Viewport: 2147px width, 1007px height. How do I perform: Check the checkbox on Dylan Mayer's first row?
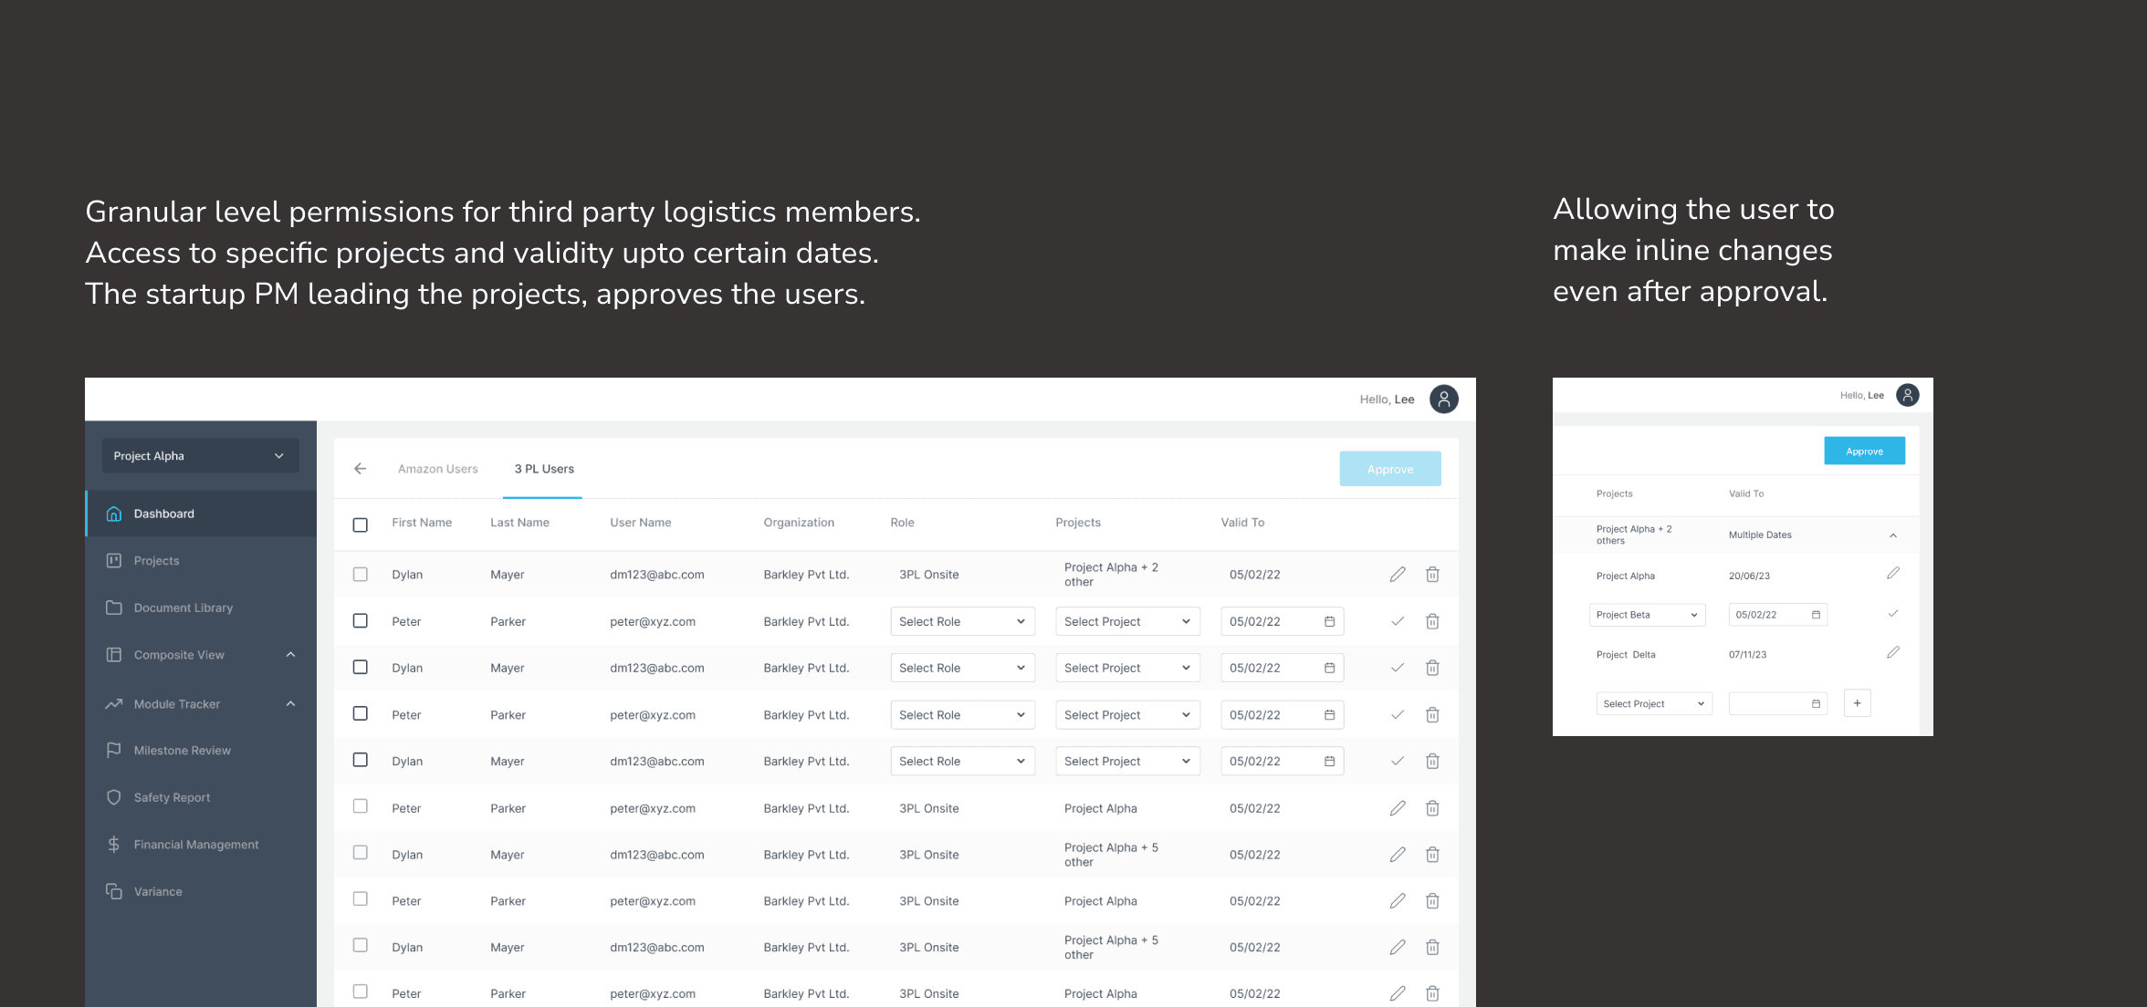click(x=360, y=575)
